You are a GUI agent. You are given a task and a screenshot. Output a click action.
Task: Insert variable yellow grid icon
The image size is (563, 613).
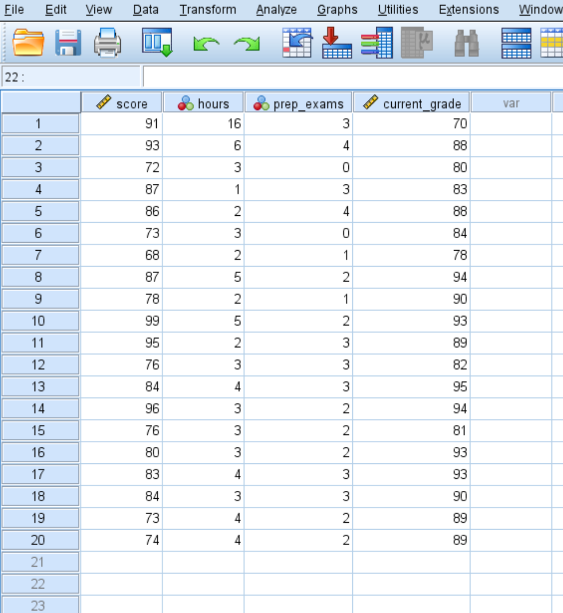552,43
